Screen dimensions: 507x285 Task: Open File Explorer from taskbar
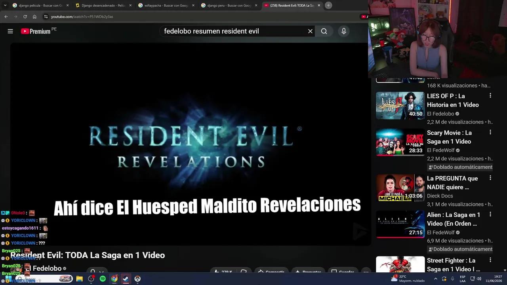[79, 279]
